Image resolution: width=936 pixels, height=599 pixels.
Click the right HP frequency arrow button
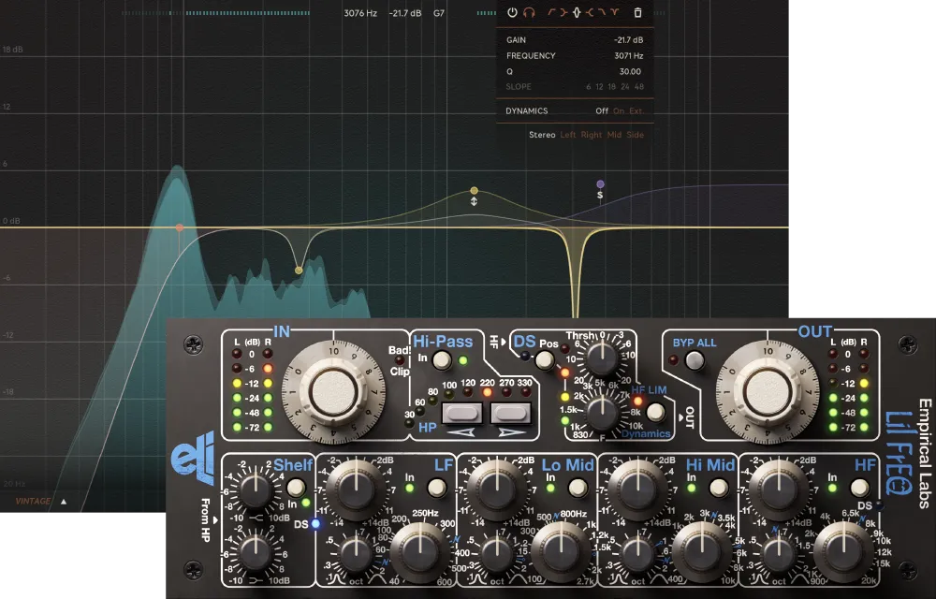[x=511, y=413]
